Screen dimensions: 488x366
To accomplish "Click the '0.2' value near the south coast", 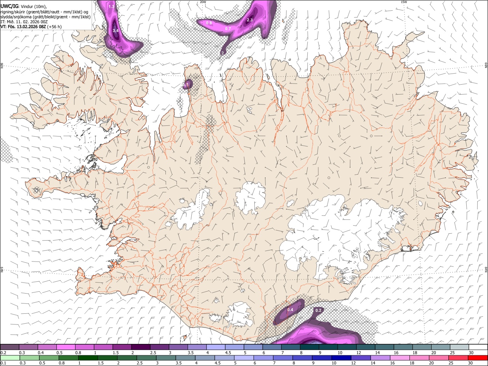I will point(318,310).
